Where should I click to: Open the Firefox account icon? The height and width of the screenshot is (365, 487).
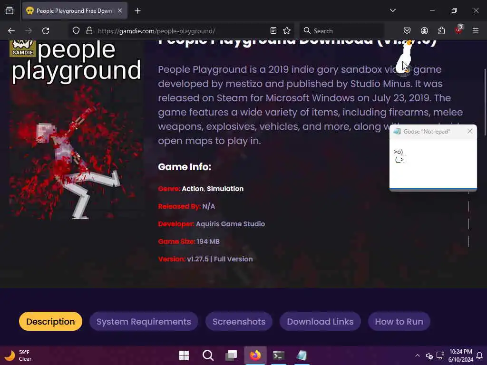click(424, 30)
